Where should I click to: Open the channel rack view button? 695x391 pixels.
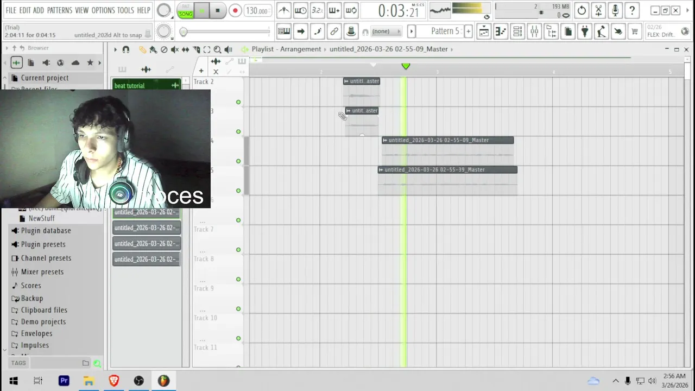(x=517, y=31)
